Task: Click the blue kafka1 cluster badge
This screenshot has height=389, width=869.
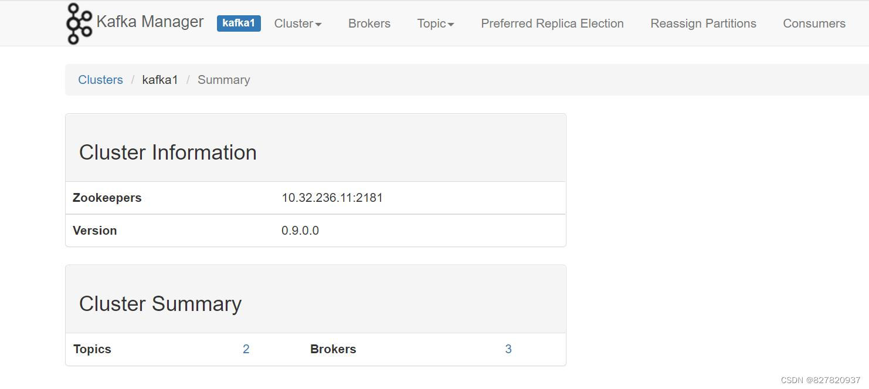Action: [x=239, y=23]
